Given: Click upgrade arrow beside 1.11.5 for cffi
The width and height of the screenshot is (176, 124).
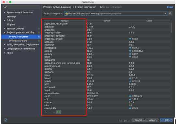Looking at the screenshot, I should click(130, 99).
